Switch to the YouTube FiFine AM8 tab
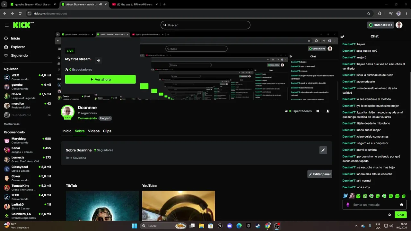411x231 pixels. [x=135, y=4]
